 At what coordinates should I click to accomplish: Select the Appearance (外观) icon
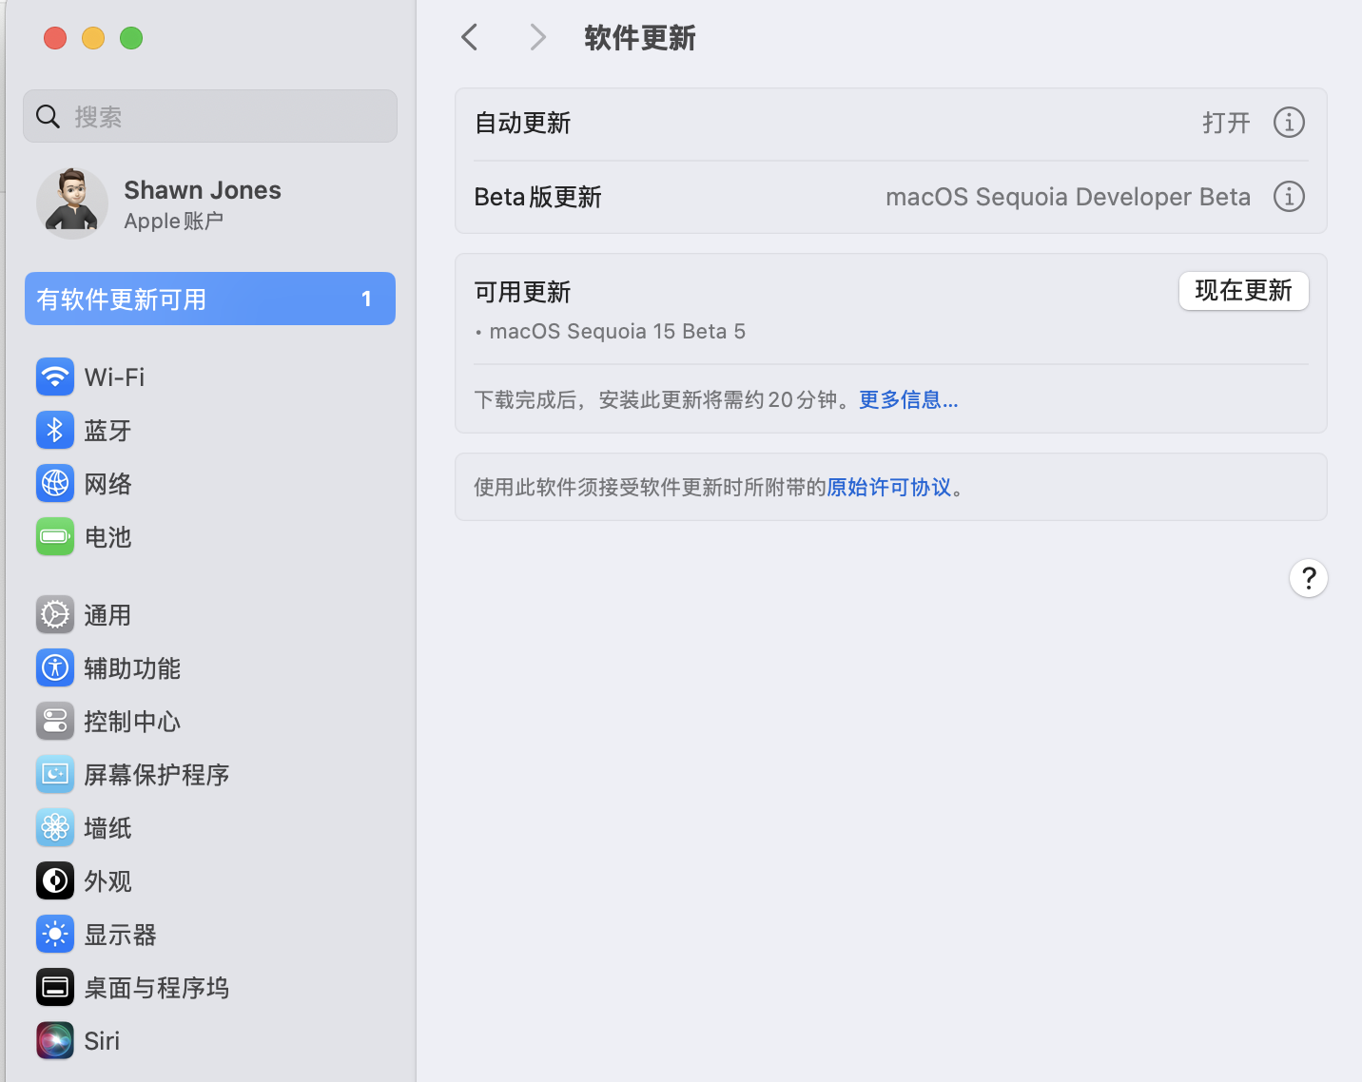[55, 881]
